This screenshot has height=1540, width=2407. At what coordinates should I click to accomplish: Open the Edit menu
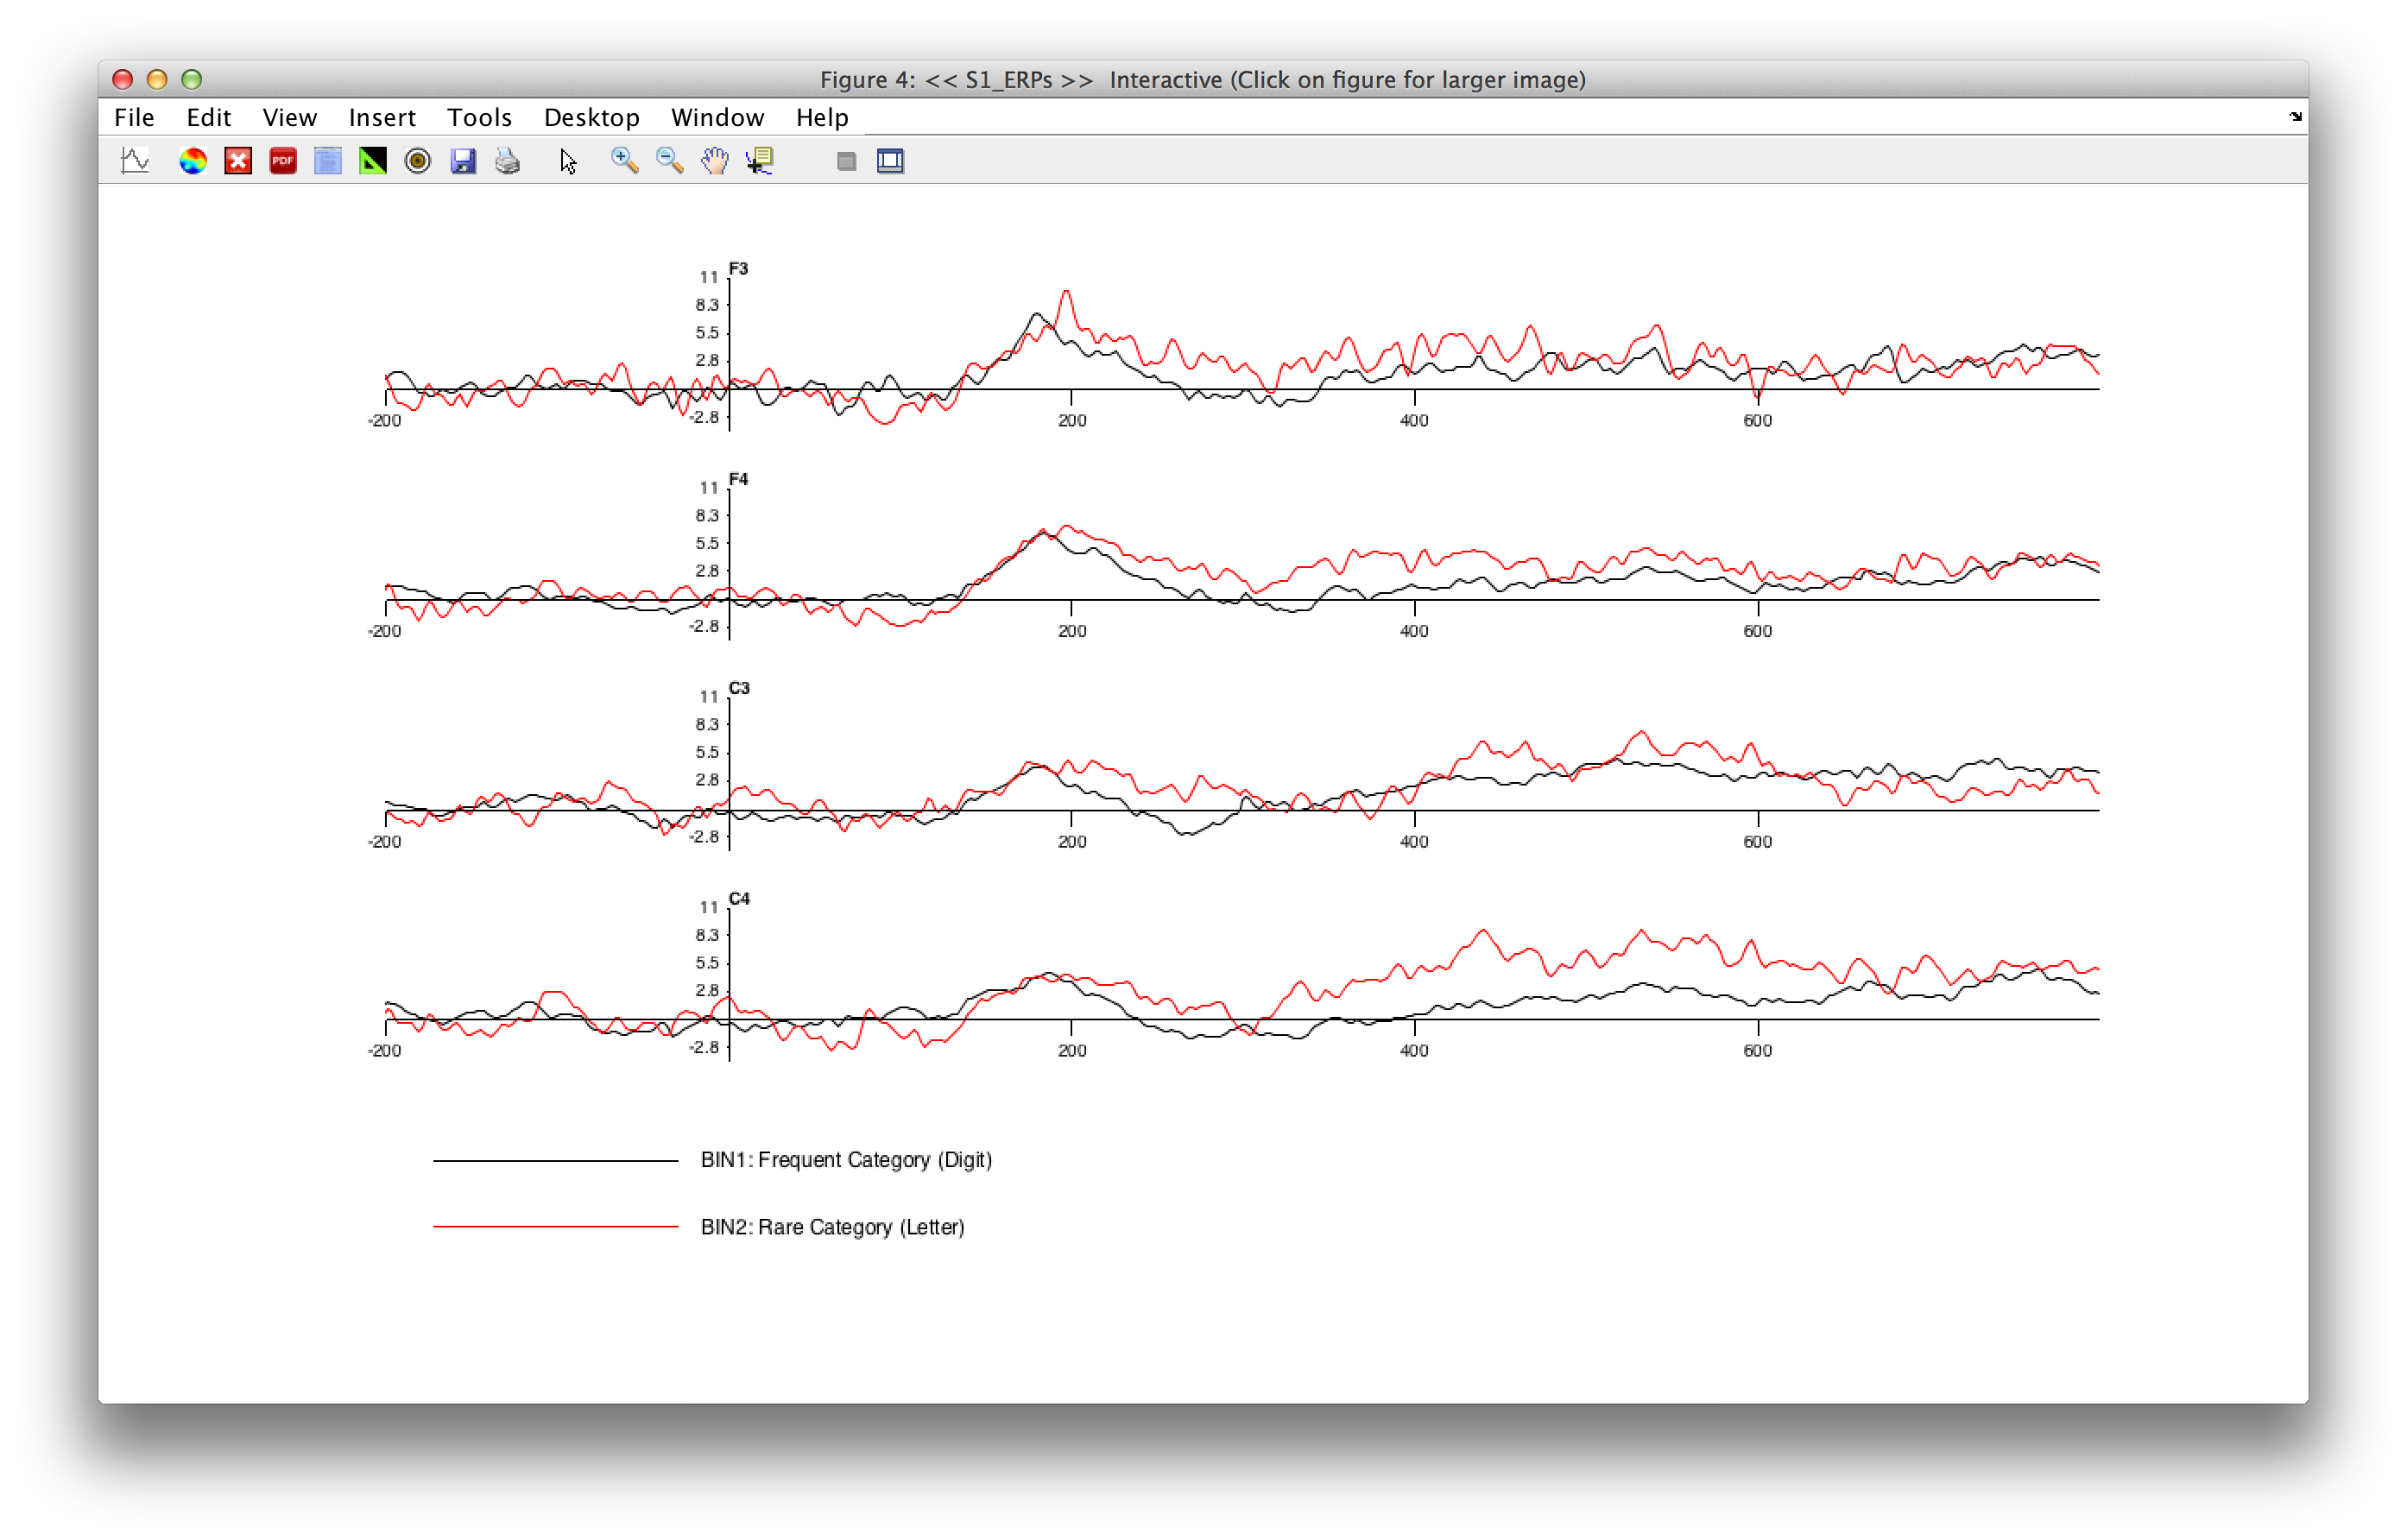209,118
